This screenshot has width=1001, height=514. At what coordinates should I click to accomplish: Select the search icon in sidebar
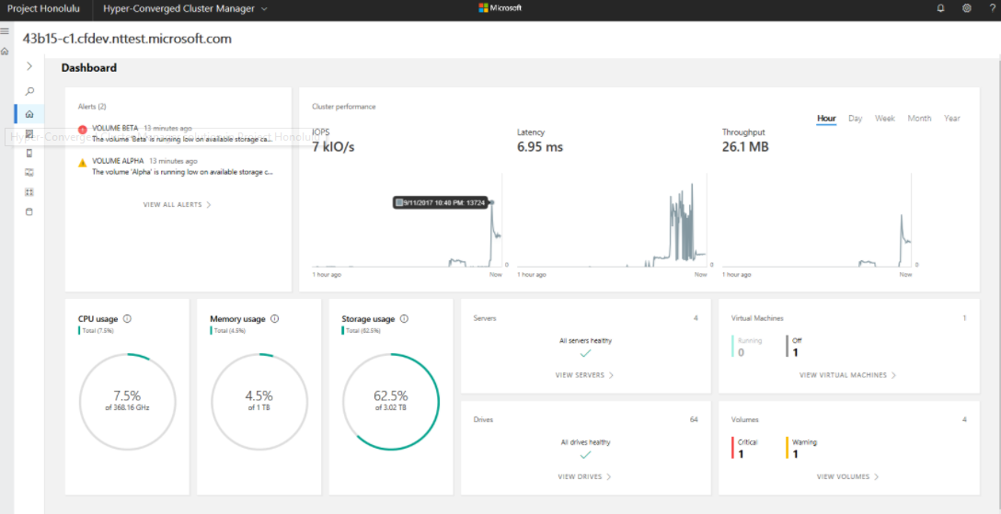coord(29,91)
